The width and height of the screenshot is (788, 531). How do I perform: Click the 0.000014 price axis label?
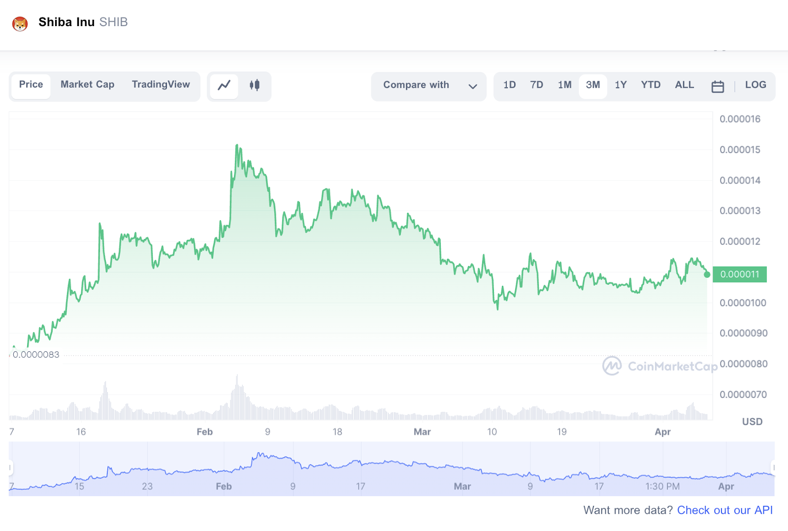[740, 180]
